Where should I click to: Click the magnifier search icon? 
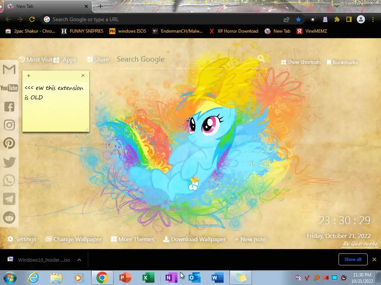261,58
